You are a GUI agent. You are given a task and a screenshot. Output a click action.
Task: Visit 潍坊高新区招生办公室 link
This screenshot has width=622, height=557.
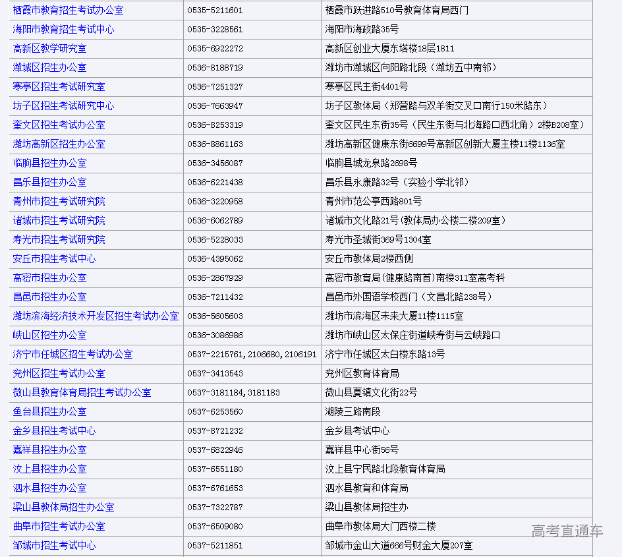click(59, 144)
